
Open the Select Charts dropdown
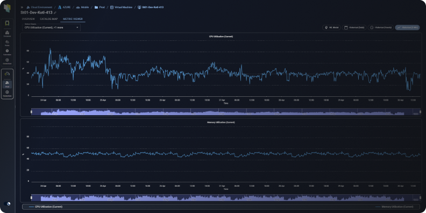coord(51,27)
